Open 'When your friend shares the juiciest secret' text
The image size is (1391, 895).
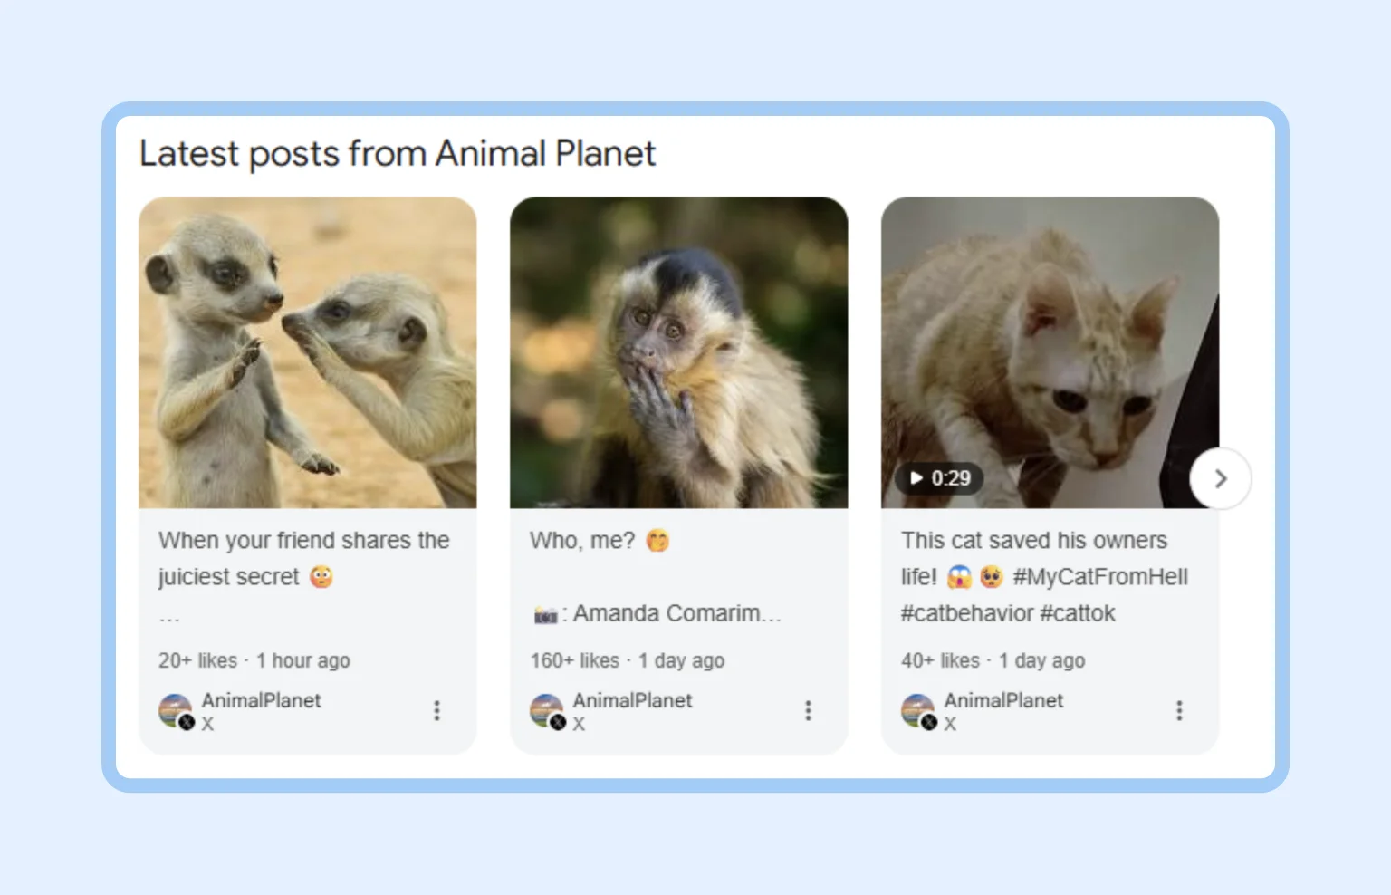[303, 559]
